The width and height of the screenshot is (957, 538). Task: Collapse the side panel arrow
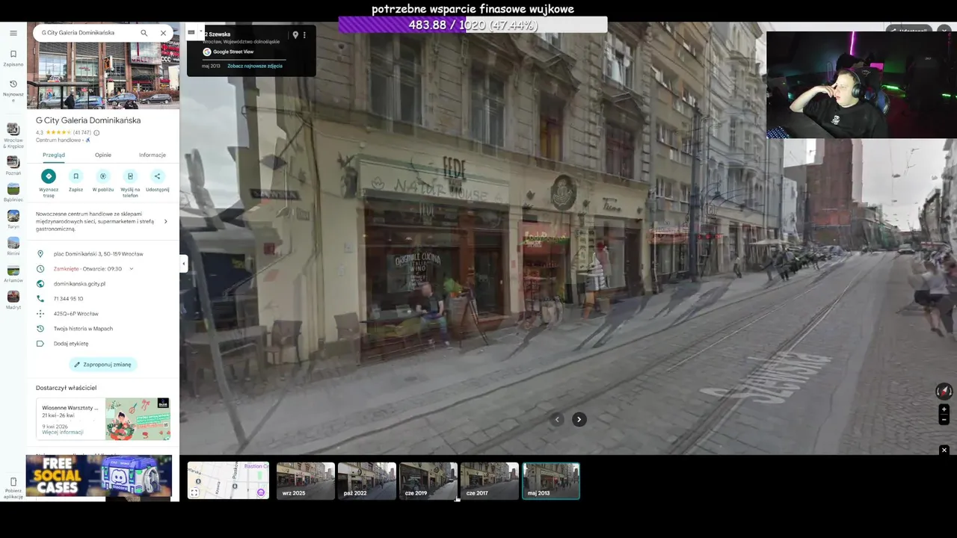183,264
